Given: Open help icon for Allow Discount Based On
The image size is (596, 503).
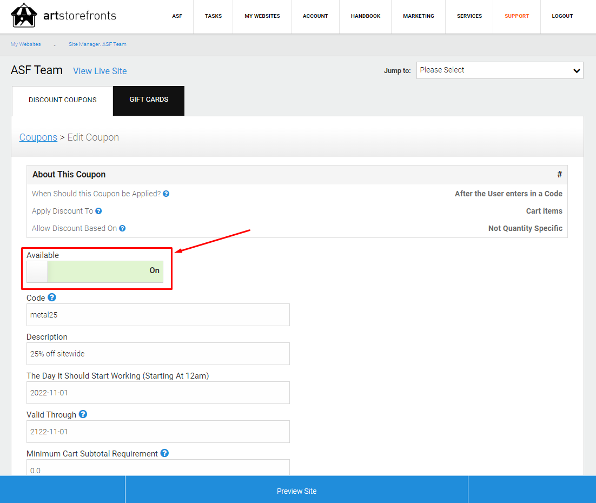Looking at the screenshot, I should pos(122,228).
